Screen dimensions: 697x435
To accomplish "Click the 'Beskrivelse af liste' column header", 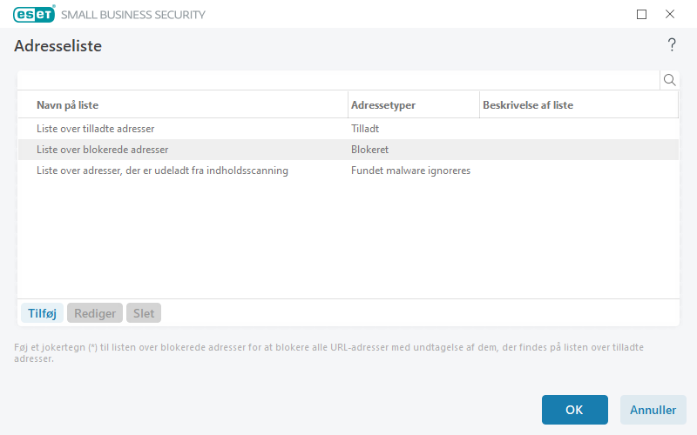I will [527, 105].
